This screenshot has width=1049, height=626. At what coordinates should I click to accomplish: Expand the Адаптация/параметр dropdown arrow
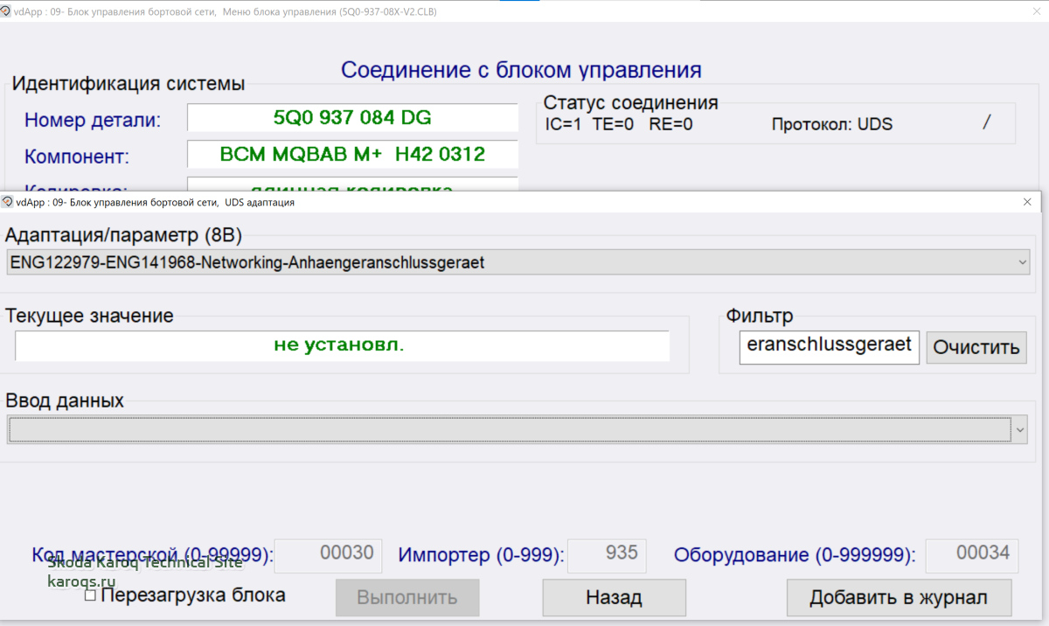(x=1023, y=262)
